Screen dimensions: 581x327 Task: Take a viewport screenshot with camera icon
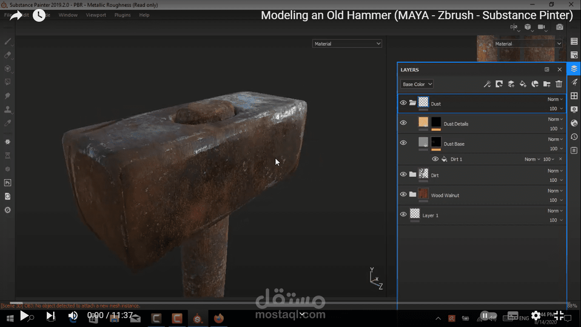coord(560,27)
